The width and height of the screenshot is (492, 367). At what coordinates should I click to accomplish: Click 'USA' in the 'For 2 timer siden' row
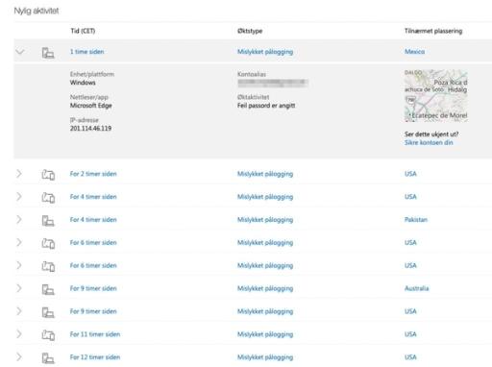410,174
